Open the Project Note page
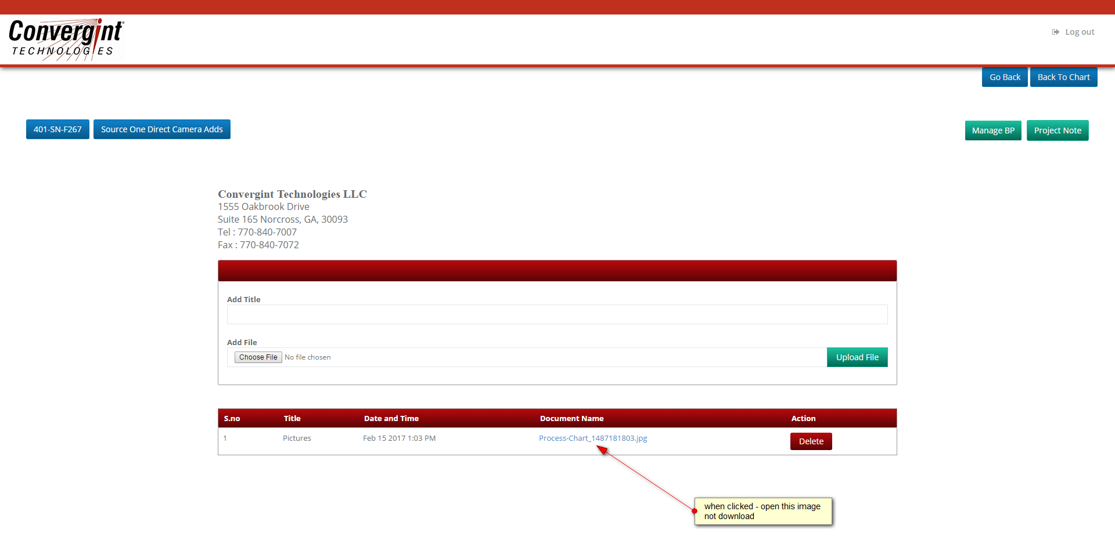The width and height of the screenshot is (1115, 551). pos(1058,130)
